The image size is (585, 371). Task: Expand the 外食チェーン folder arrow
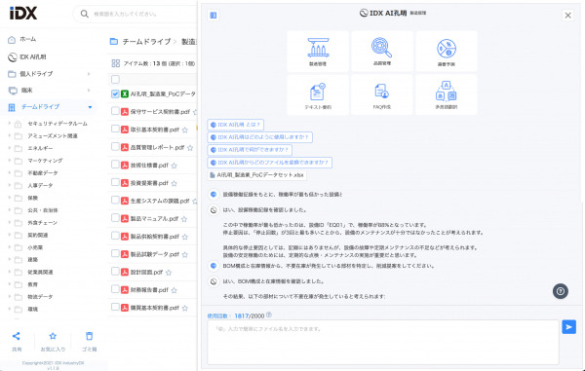point(10,222)
